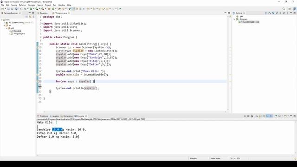
Task: Close the Console tab
Action: point(86,116)
